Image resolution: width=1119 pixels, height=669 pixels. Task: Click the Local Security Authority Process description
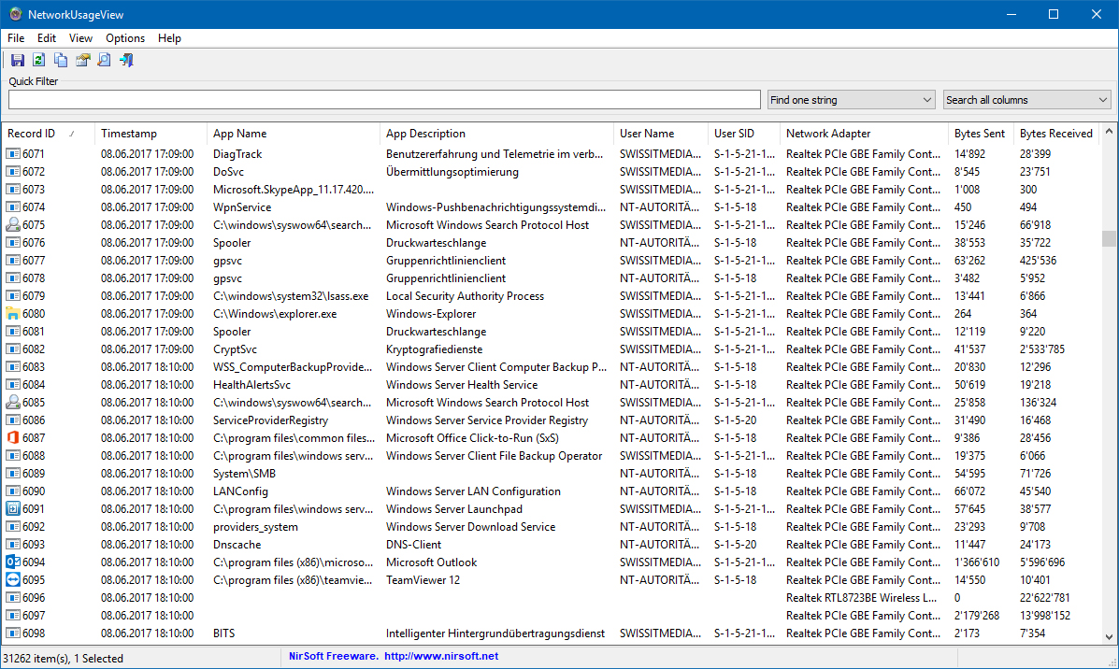pyautogui.click(x=465, y=296)
